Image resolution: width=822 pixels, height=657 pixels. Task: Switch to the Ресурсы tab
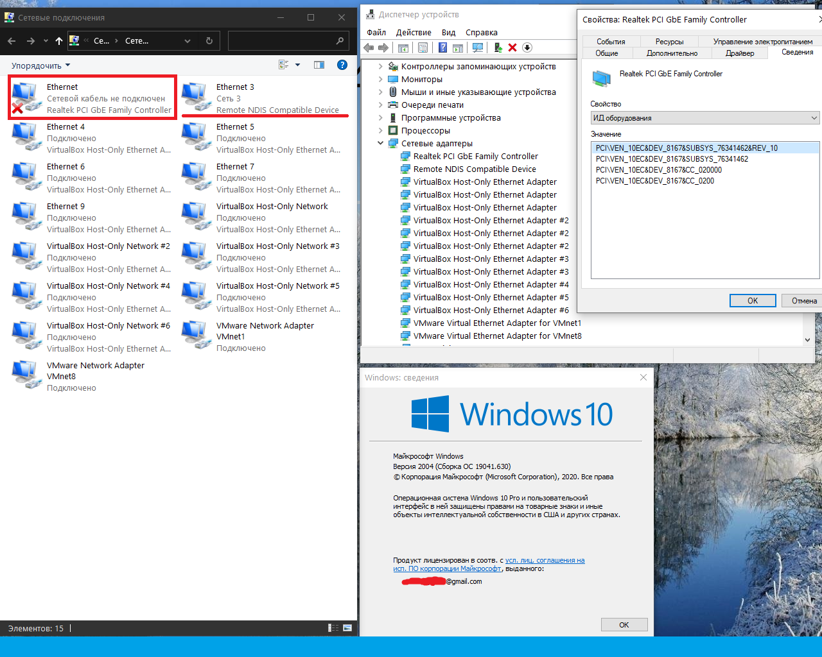[x=669, y=42]
